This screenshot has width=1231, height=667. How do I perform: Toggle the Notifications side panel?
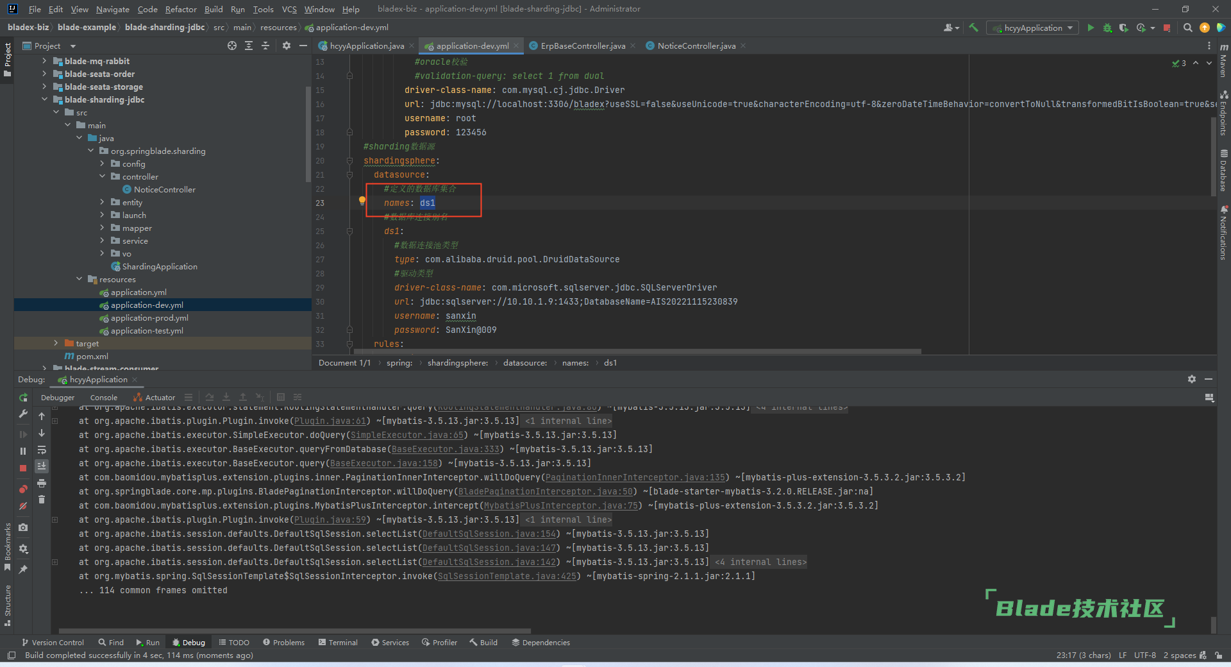(x=1223, y=232)
